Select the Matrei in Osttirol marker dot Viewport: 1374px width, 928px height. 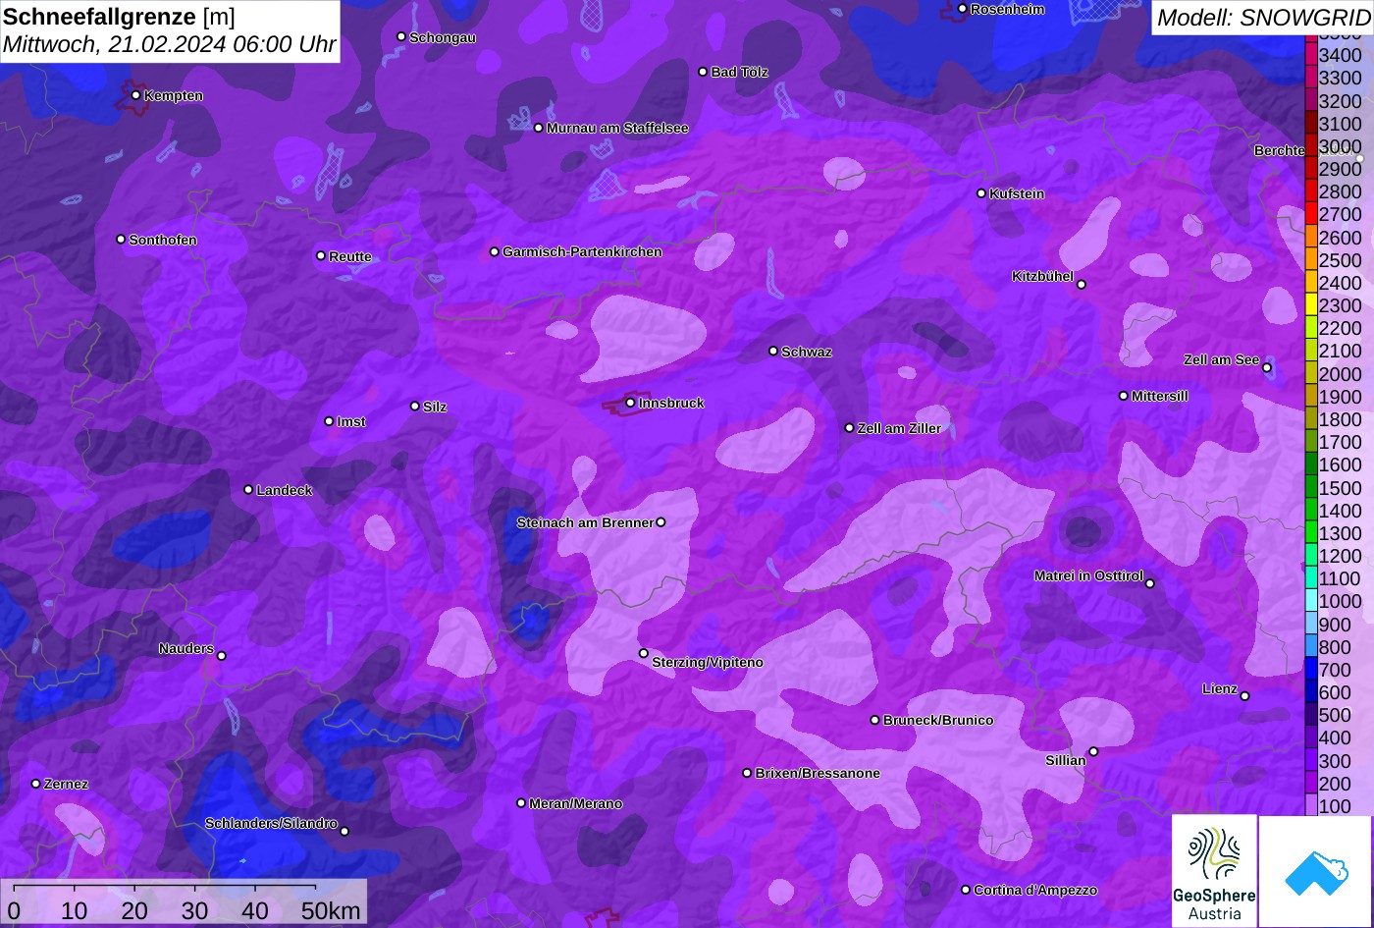(x=1150, y=583)
